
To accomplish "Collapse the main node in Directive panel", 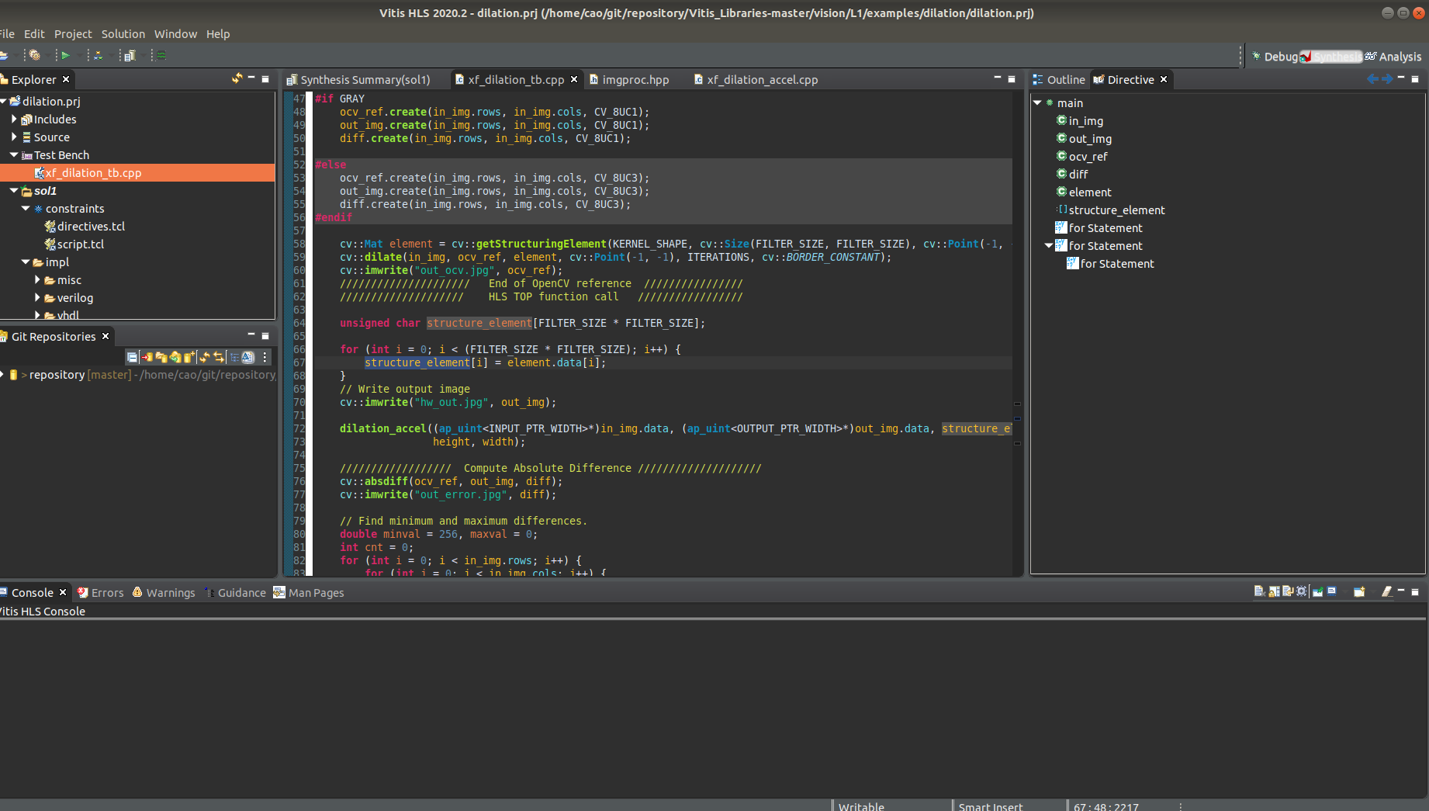I will pyautogui.click(x=1037, y=103).
